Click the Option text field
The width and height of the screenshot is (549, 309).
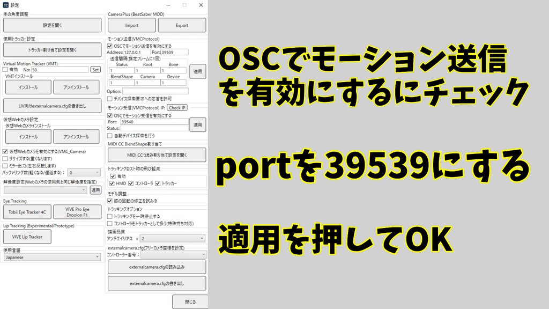[155, 91]
